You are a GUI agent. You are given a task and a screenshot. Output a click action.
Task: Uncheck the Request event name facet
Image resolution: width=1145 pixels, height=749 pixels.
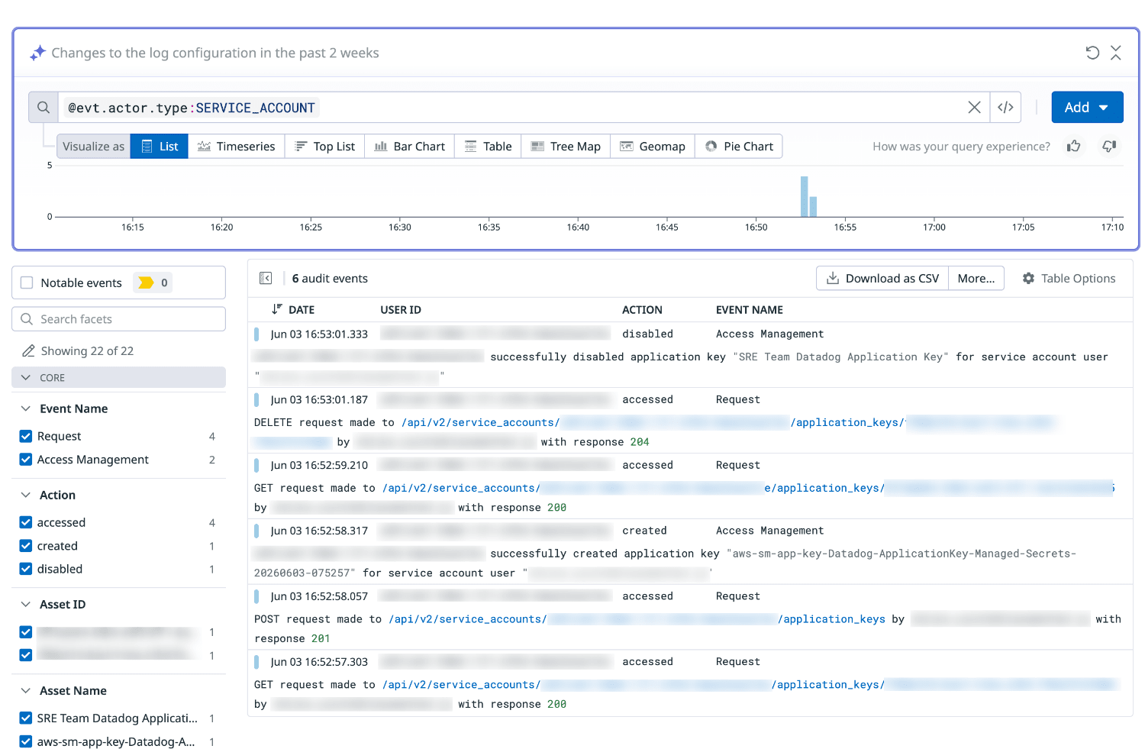click(26, 436)
